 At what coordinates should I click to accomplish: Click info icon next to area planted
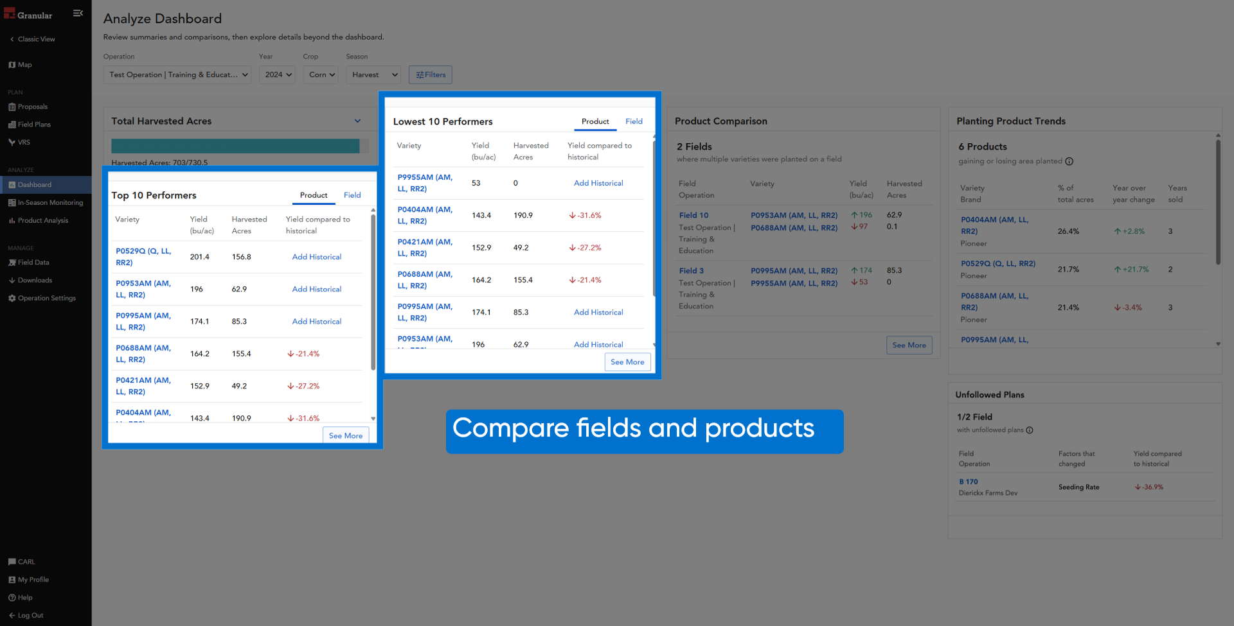tap(1069, 162)
